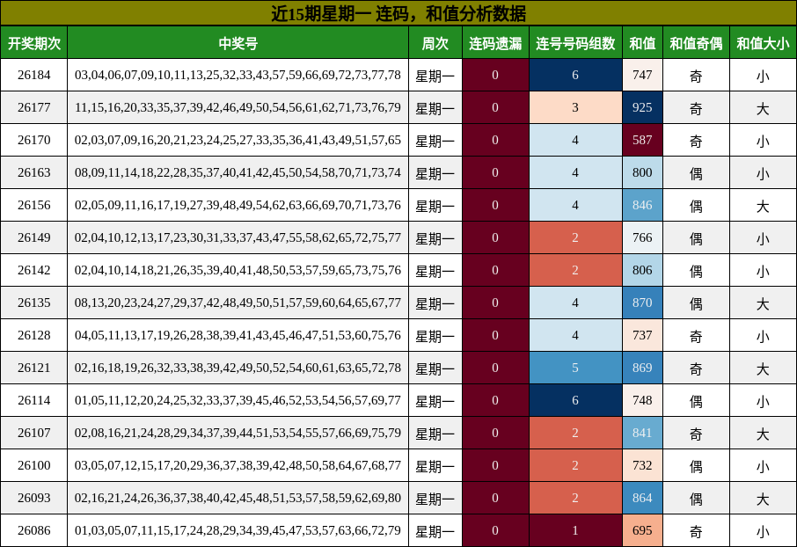Click 大 size cell in row 26135

(x=763, y=303)
